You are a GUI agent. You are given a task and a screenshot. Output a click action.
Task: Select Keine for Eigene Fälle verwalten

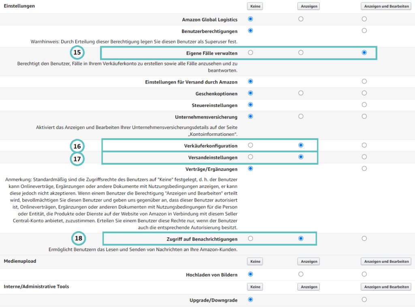(x=250, y=52)
